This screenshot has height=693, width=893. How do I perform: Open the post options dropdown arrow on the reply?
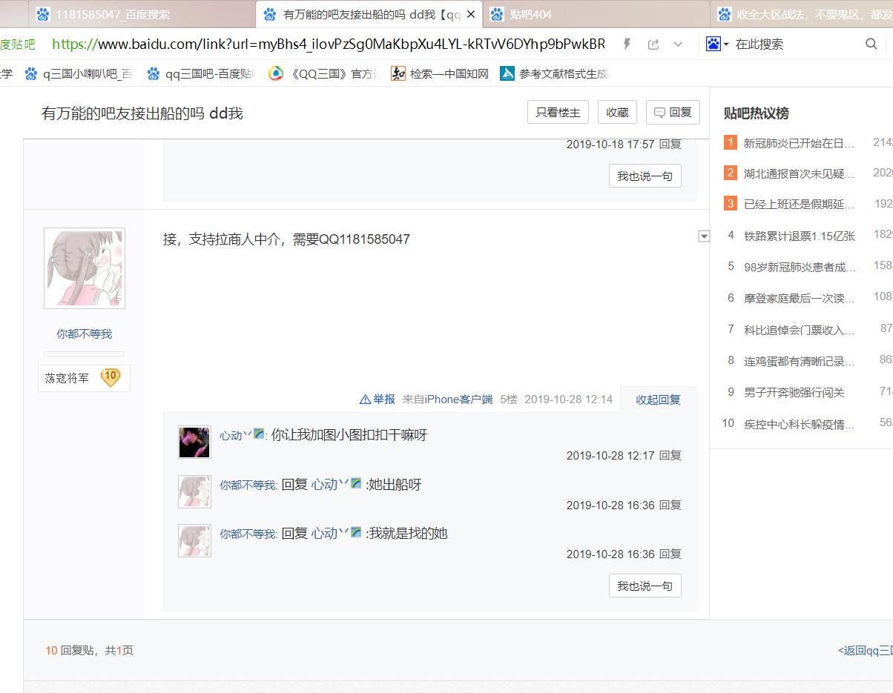pos(703,236)
